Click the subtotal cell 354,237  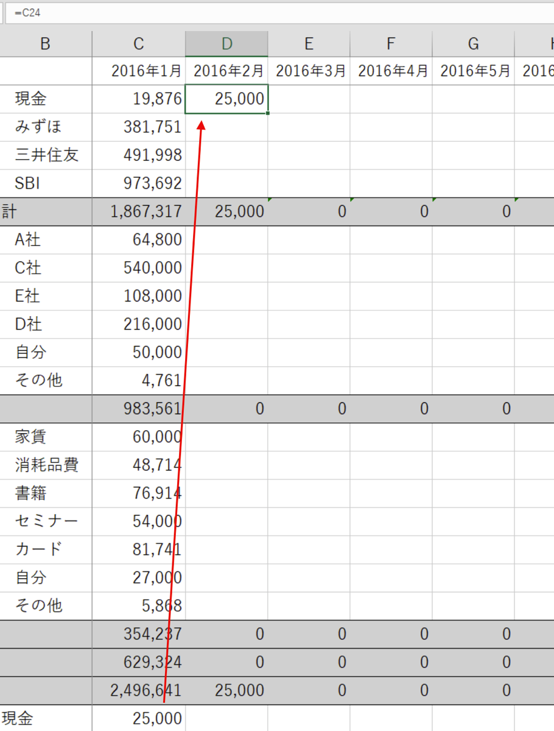coord(139,634)
